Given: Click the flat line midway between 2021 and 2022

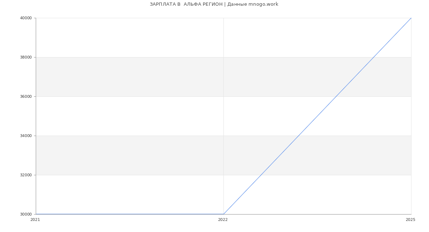Looking at the screenshot, I should [130, 214].
